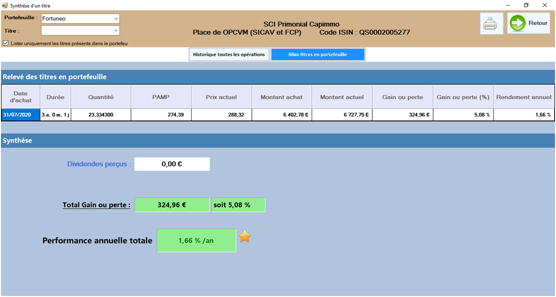Click the Rendement annuel column header
Image resolution: width=556 pixels, height=297 pixels.
pyautogui.click(x=524, y=97)
